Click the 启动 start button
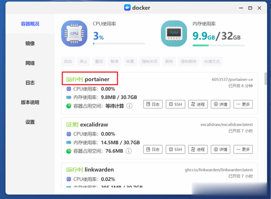The height and width of the screenshot is (199, 271). coord(68,61)
